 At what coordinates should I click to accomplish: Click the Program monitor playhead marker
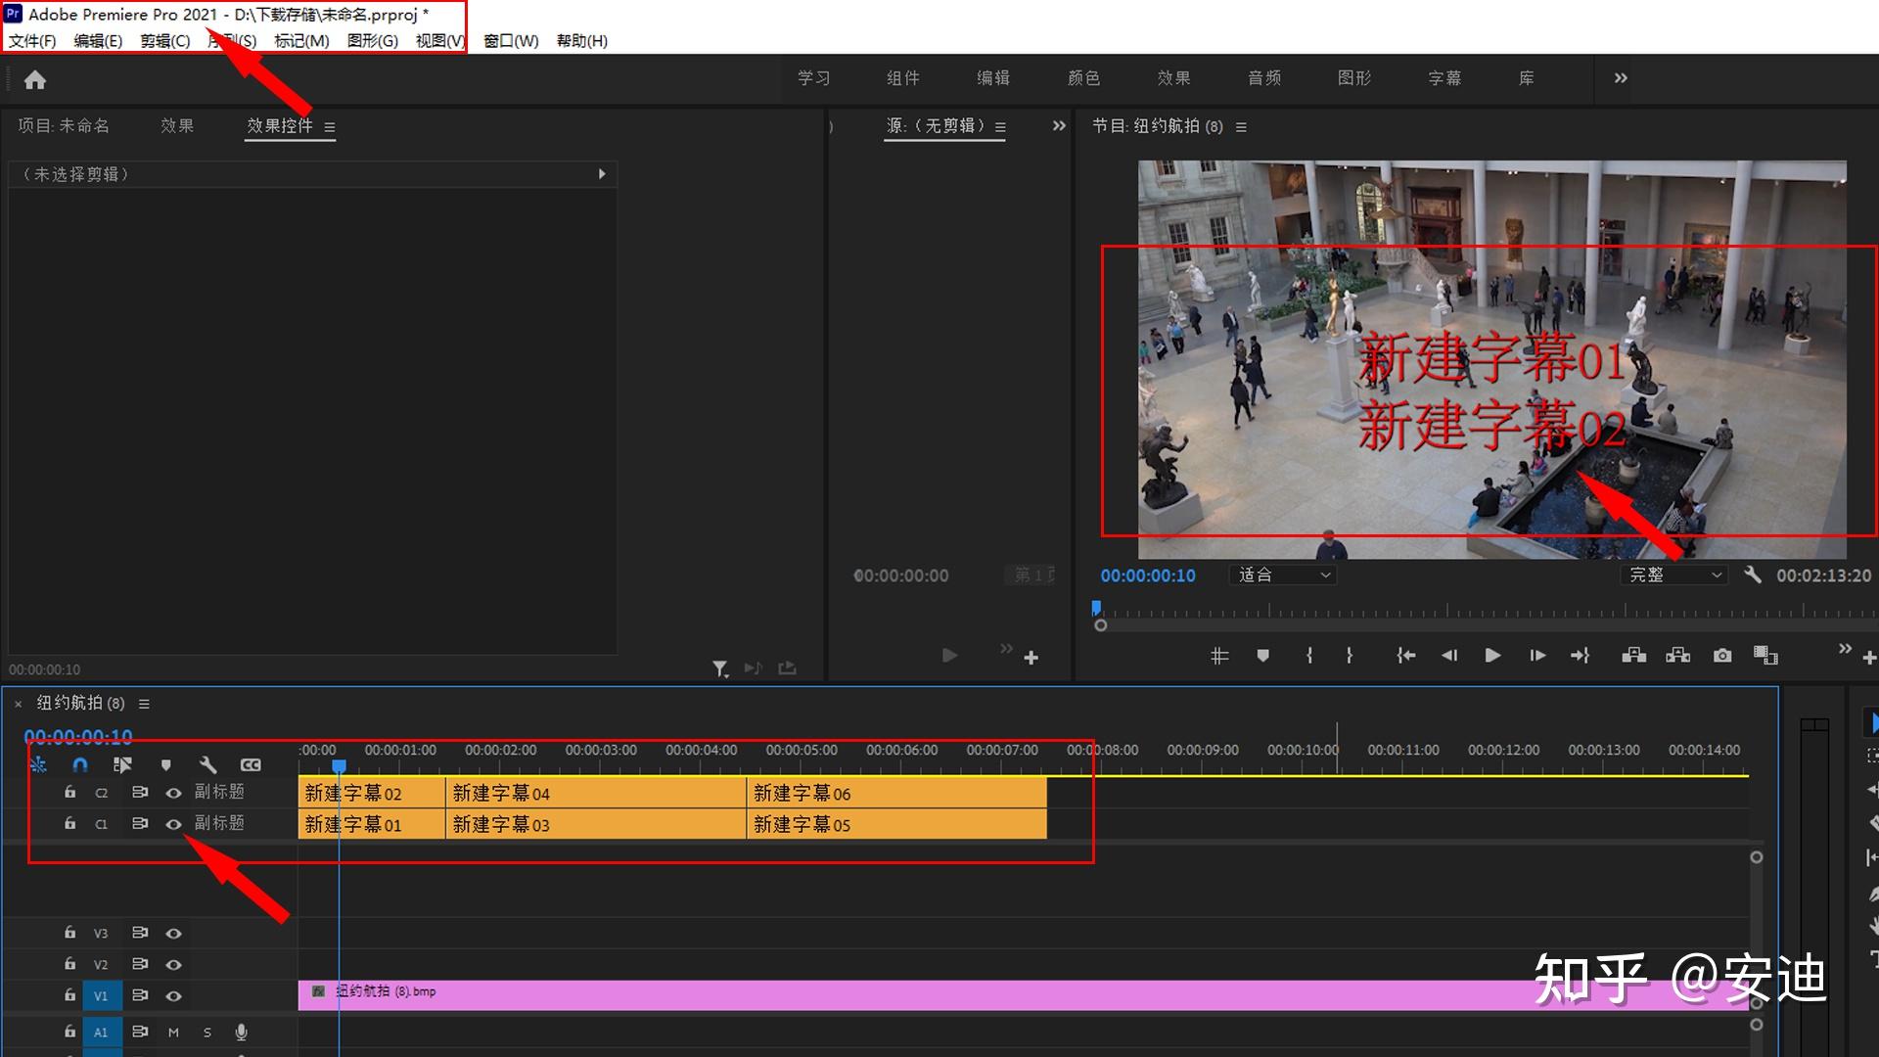(1096, 608)
